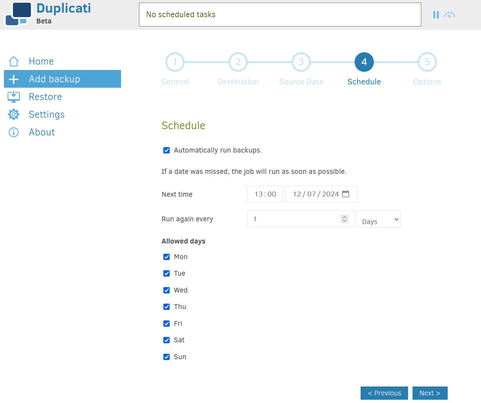The image size is (481, 403).
Task: Go to step 2 circle Destination
Action: (x=238, y=62)
